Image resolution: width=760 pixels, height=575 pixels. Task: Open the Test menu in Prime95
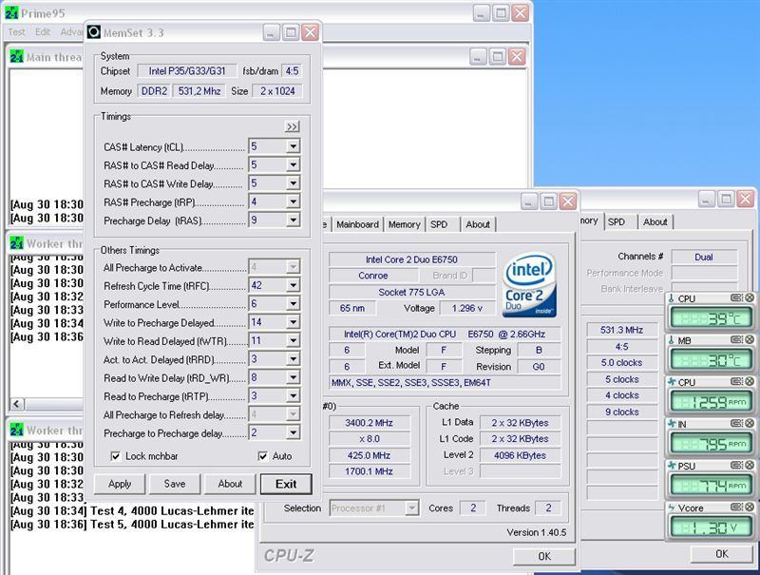pos(16,32)
